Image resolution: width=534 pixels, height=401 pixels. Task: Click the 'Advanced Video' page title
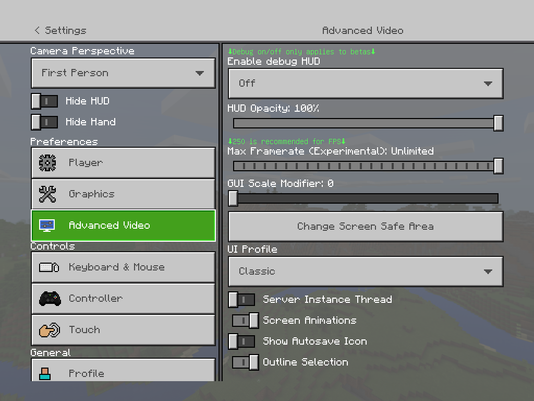pyautogui.click(x=363, y=31)
